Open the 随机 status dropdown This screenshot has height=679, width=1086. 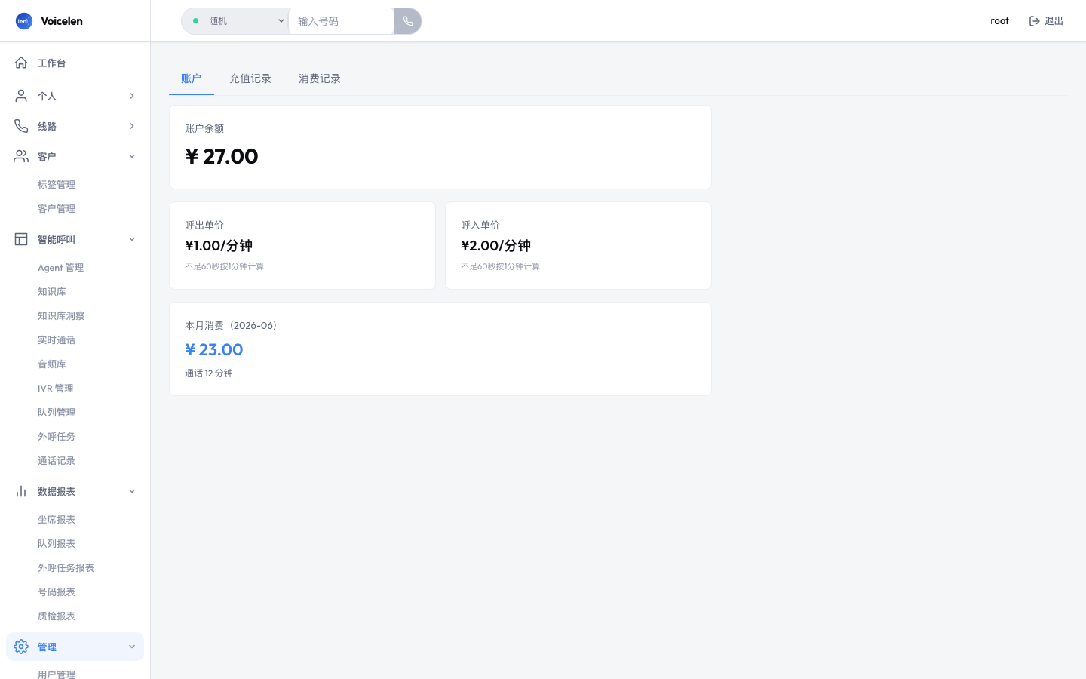click(x=235, y=21)
